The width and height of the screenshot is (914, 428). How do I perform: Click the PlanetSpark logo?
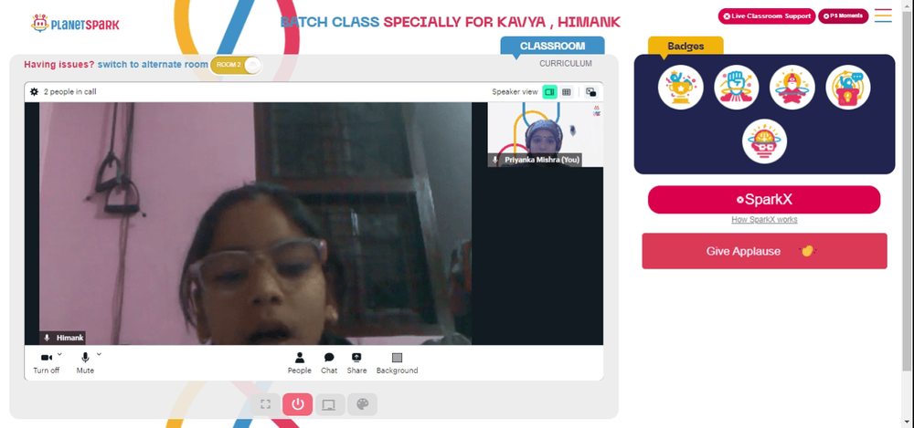[75, 24]
